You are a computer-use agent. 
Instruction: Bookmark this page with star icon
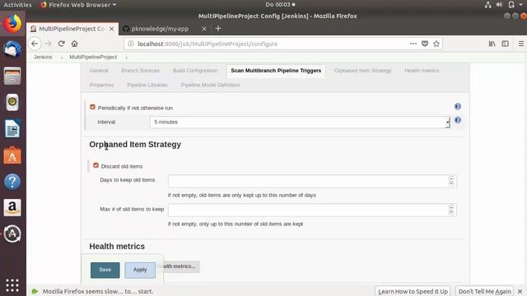(x=436, y=44)
